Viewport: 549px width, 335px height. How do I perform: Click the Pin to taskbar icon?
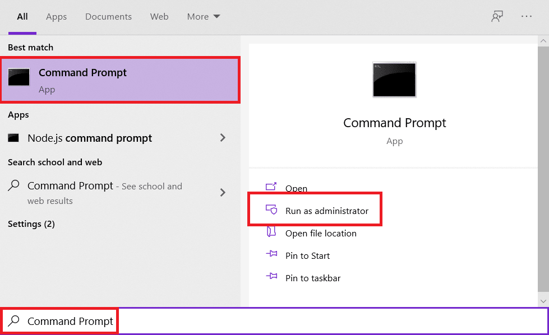click(x=271, y=278)
